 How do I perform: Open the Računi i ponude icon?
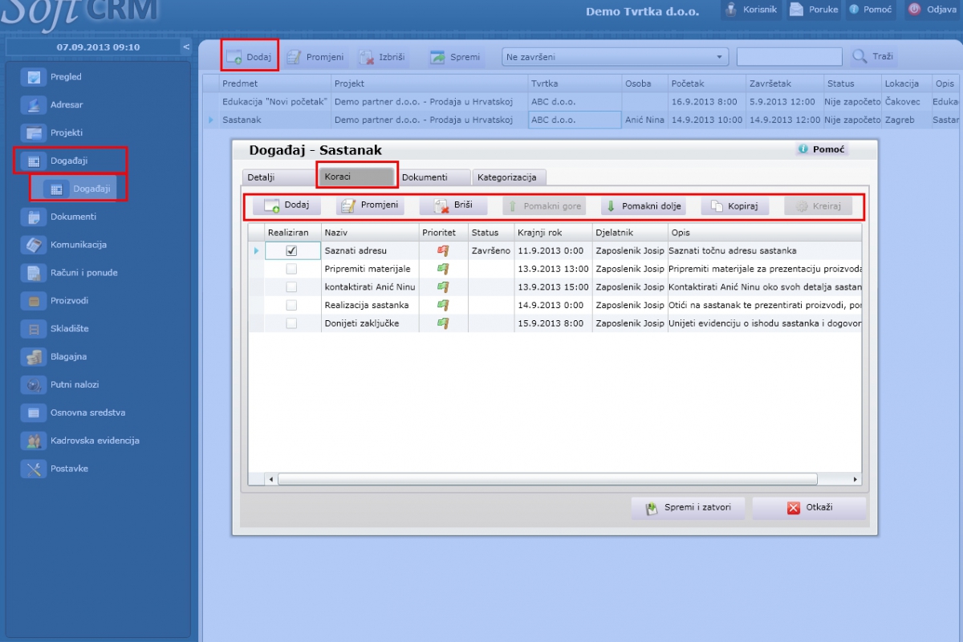34,273
